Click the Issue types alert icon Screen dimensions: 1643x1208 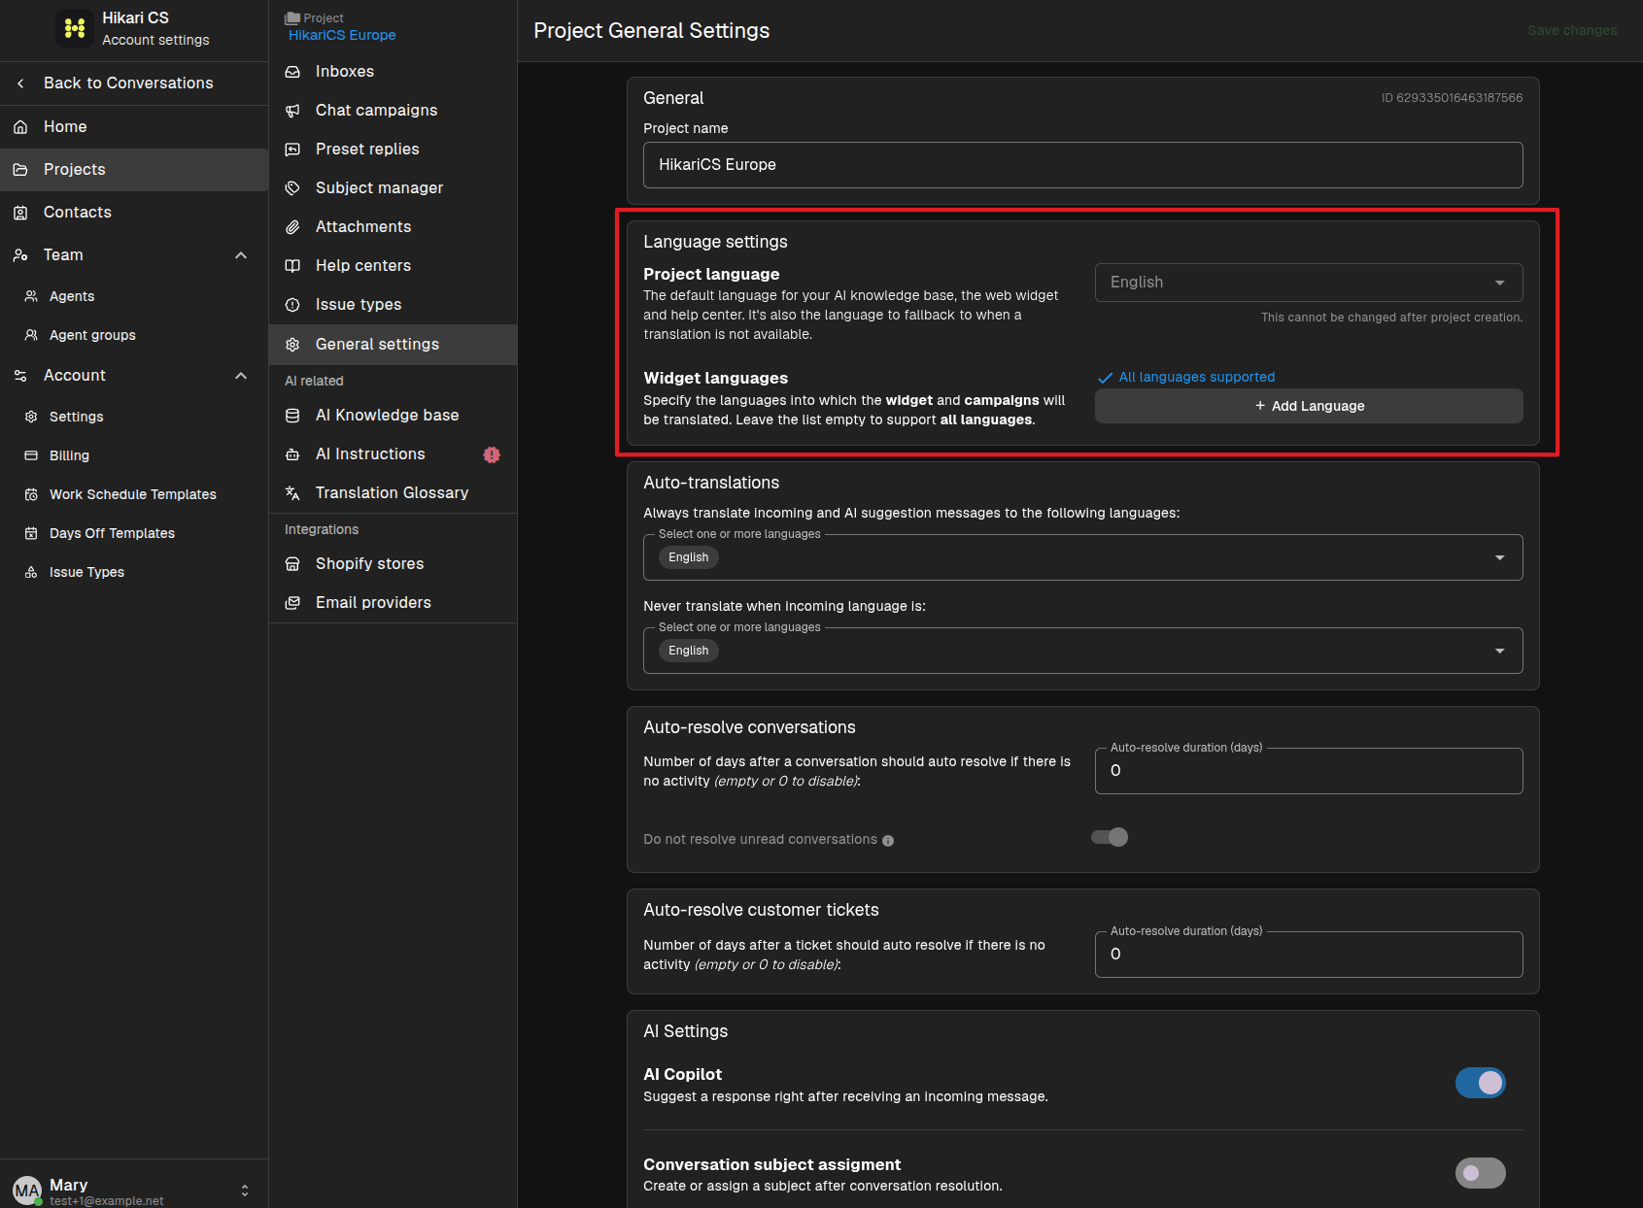coord(292,305)
